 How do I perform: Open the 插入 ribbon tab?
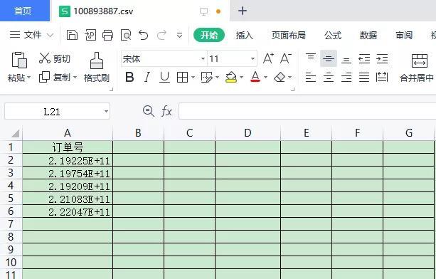pos(244,35)
